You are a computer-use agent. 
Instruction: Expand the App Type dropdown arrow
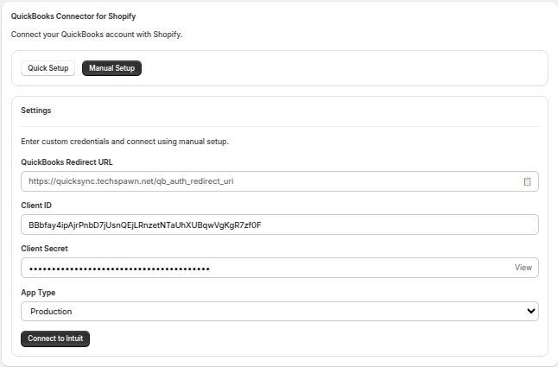pyautogui.click(x=530, y=311)
